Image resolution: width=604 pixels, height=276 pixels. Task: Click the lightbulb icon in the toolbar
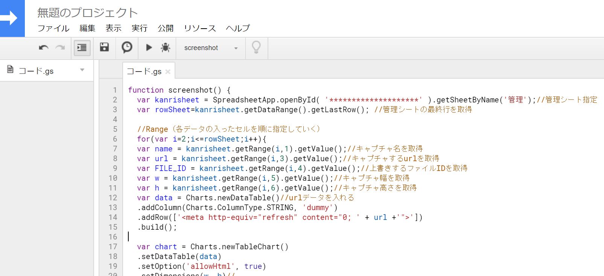[256, 47]
